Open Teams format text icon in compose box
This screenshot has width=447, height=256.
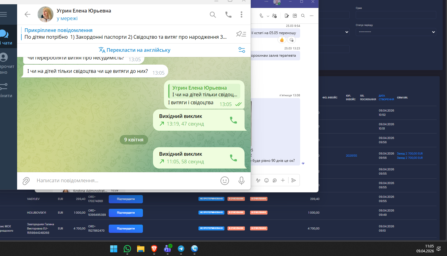[258, 180]
